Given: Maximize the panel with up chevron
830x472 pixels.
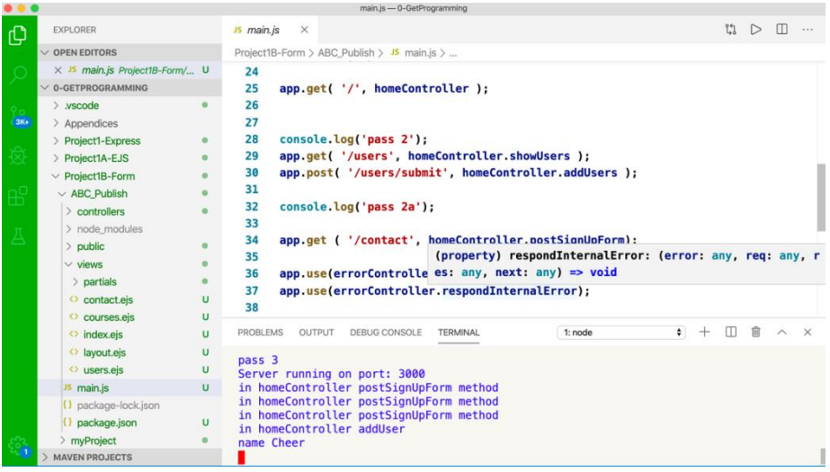Looking at the screenshot, I should click(781, 333).
